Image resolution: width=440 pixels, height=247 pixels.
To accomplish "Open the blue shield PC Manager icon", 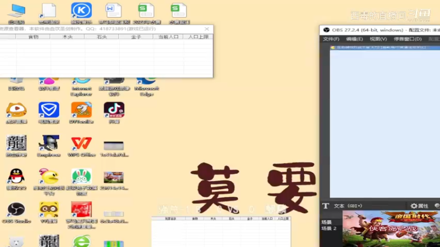I will tap(49, 110).
